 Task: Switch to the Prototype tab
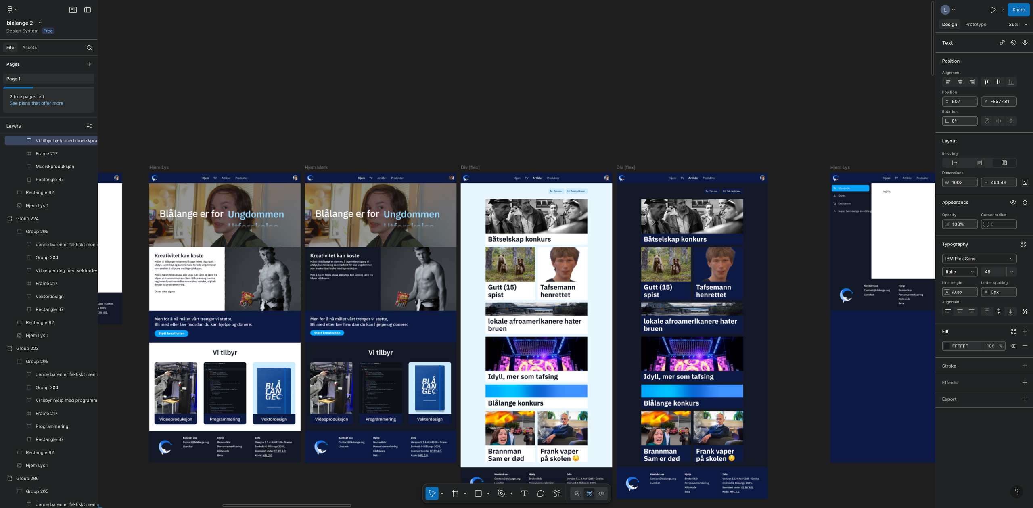point(976,24)
